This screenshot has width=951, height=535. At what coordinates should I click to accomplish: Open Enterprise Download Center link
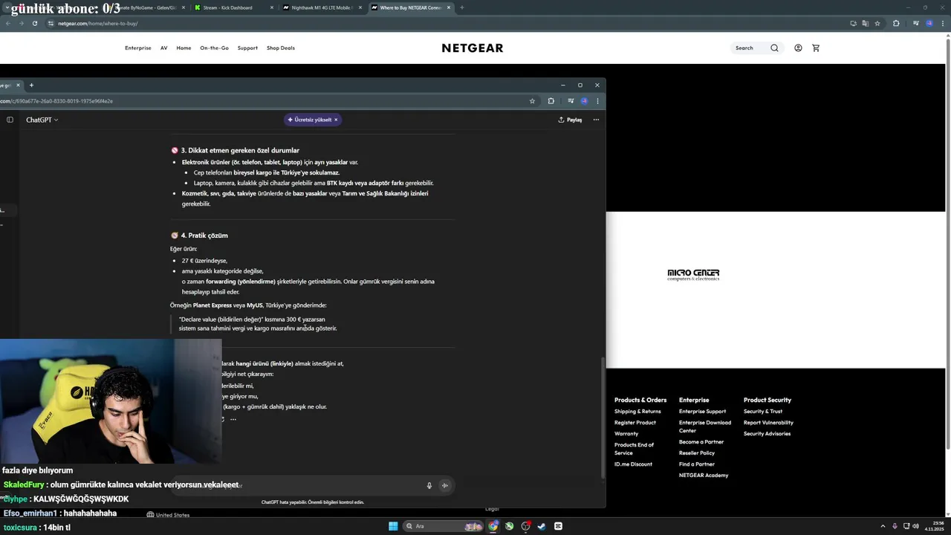pyautogui.click(x=705, y=427)
